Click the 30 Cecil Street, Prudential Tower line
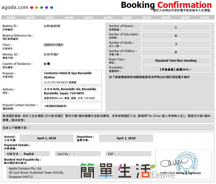 pos(36,173)
